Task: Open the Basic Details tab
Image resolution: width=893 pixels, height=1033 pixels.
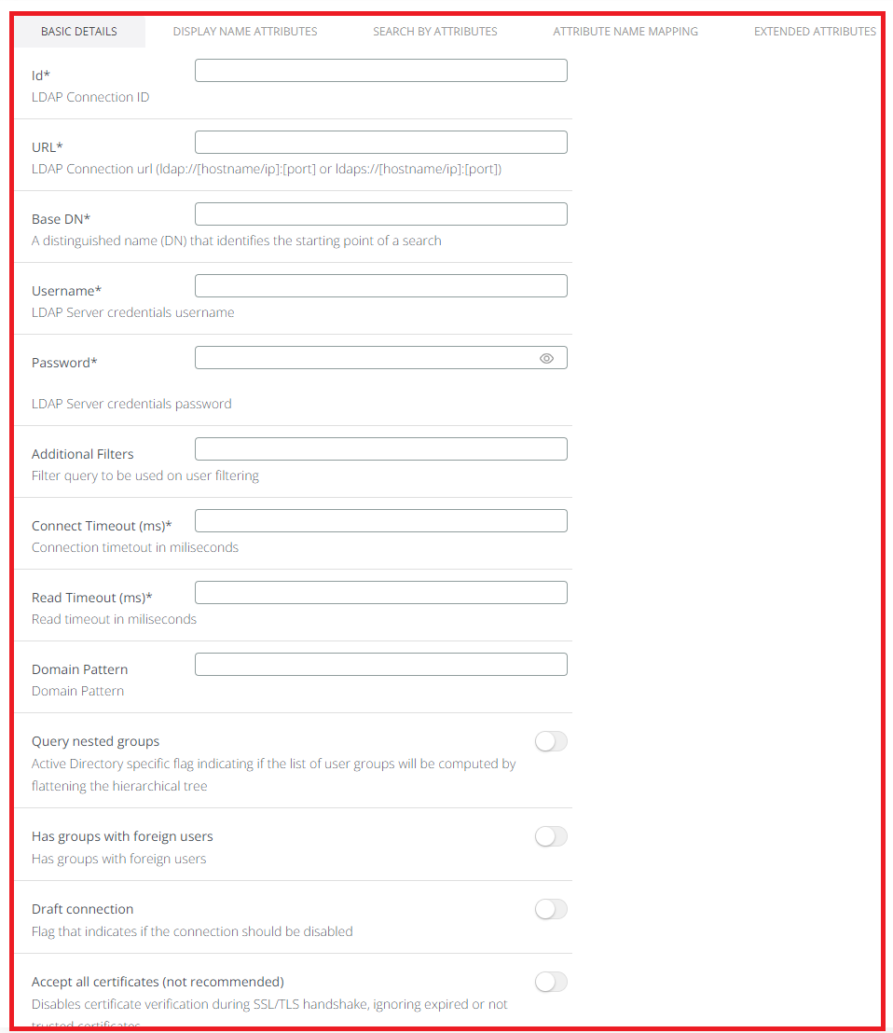Action: click(79, 32)
